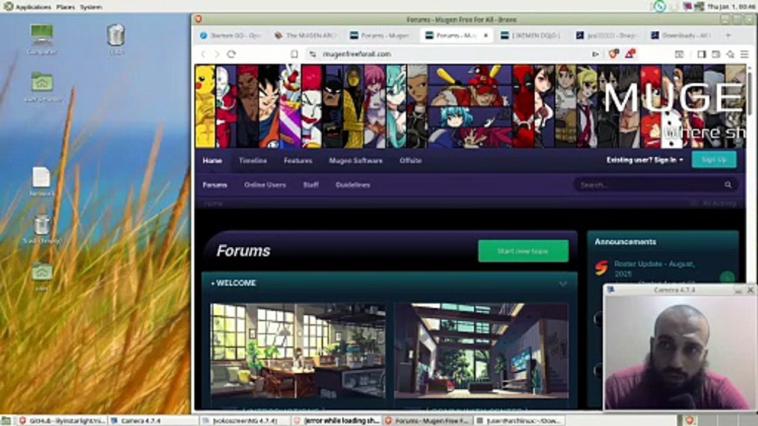758x426 pixels.
Task: Switch to vokoscreenNG 4.7.4 in the taskbar
Action: click(245, 421)
